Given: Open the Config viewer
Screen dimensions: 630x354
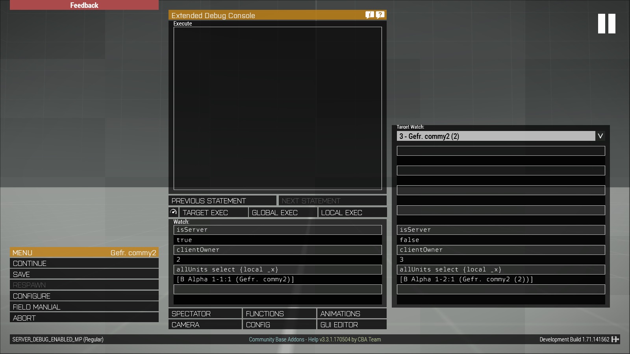Looking at the screenshot, I should 280,324.
